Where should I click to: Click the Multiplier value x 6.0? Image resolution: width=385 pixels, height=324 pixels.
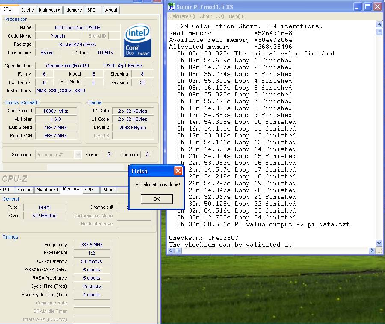coord(56,119)
